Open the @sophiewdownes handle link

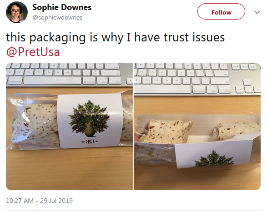[x=57, y=17]
